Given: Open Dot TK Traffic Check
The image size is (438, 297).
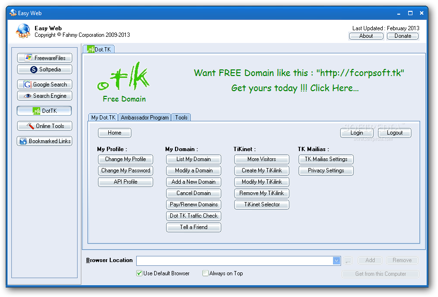Looking at the screenshot, I should [x=193, y=216].
